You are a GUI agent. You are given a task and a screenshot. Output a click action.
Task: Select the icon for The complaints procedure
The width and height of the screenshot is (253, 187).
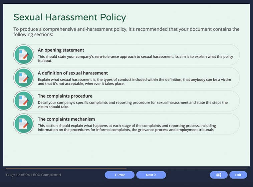point(23,101)
